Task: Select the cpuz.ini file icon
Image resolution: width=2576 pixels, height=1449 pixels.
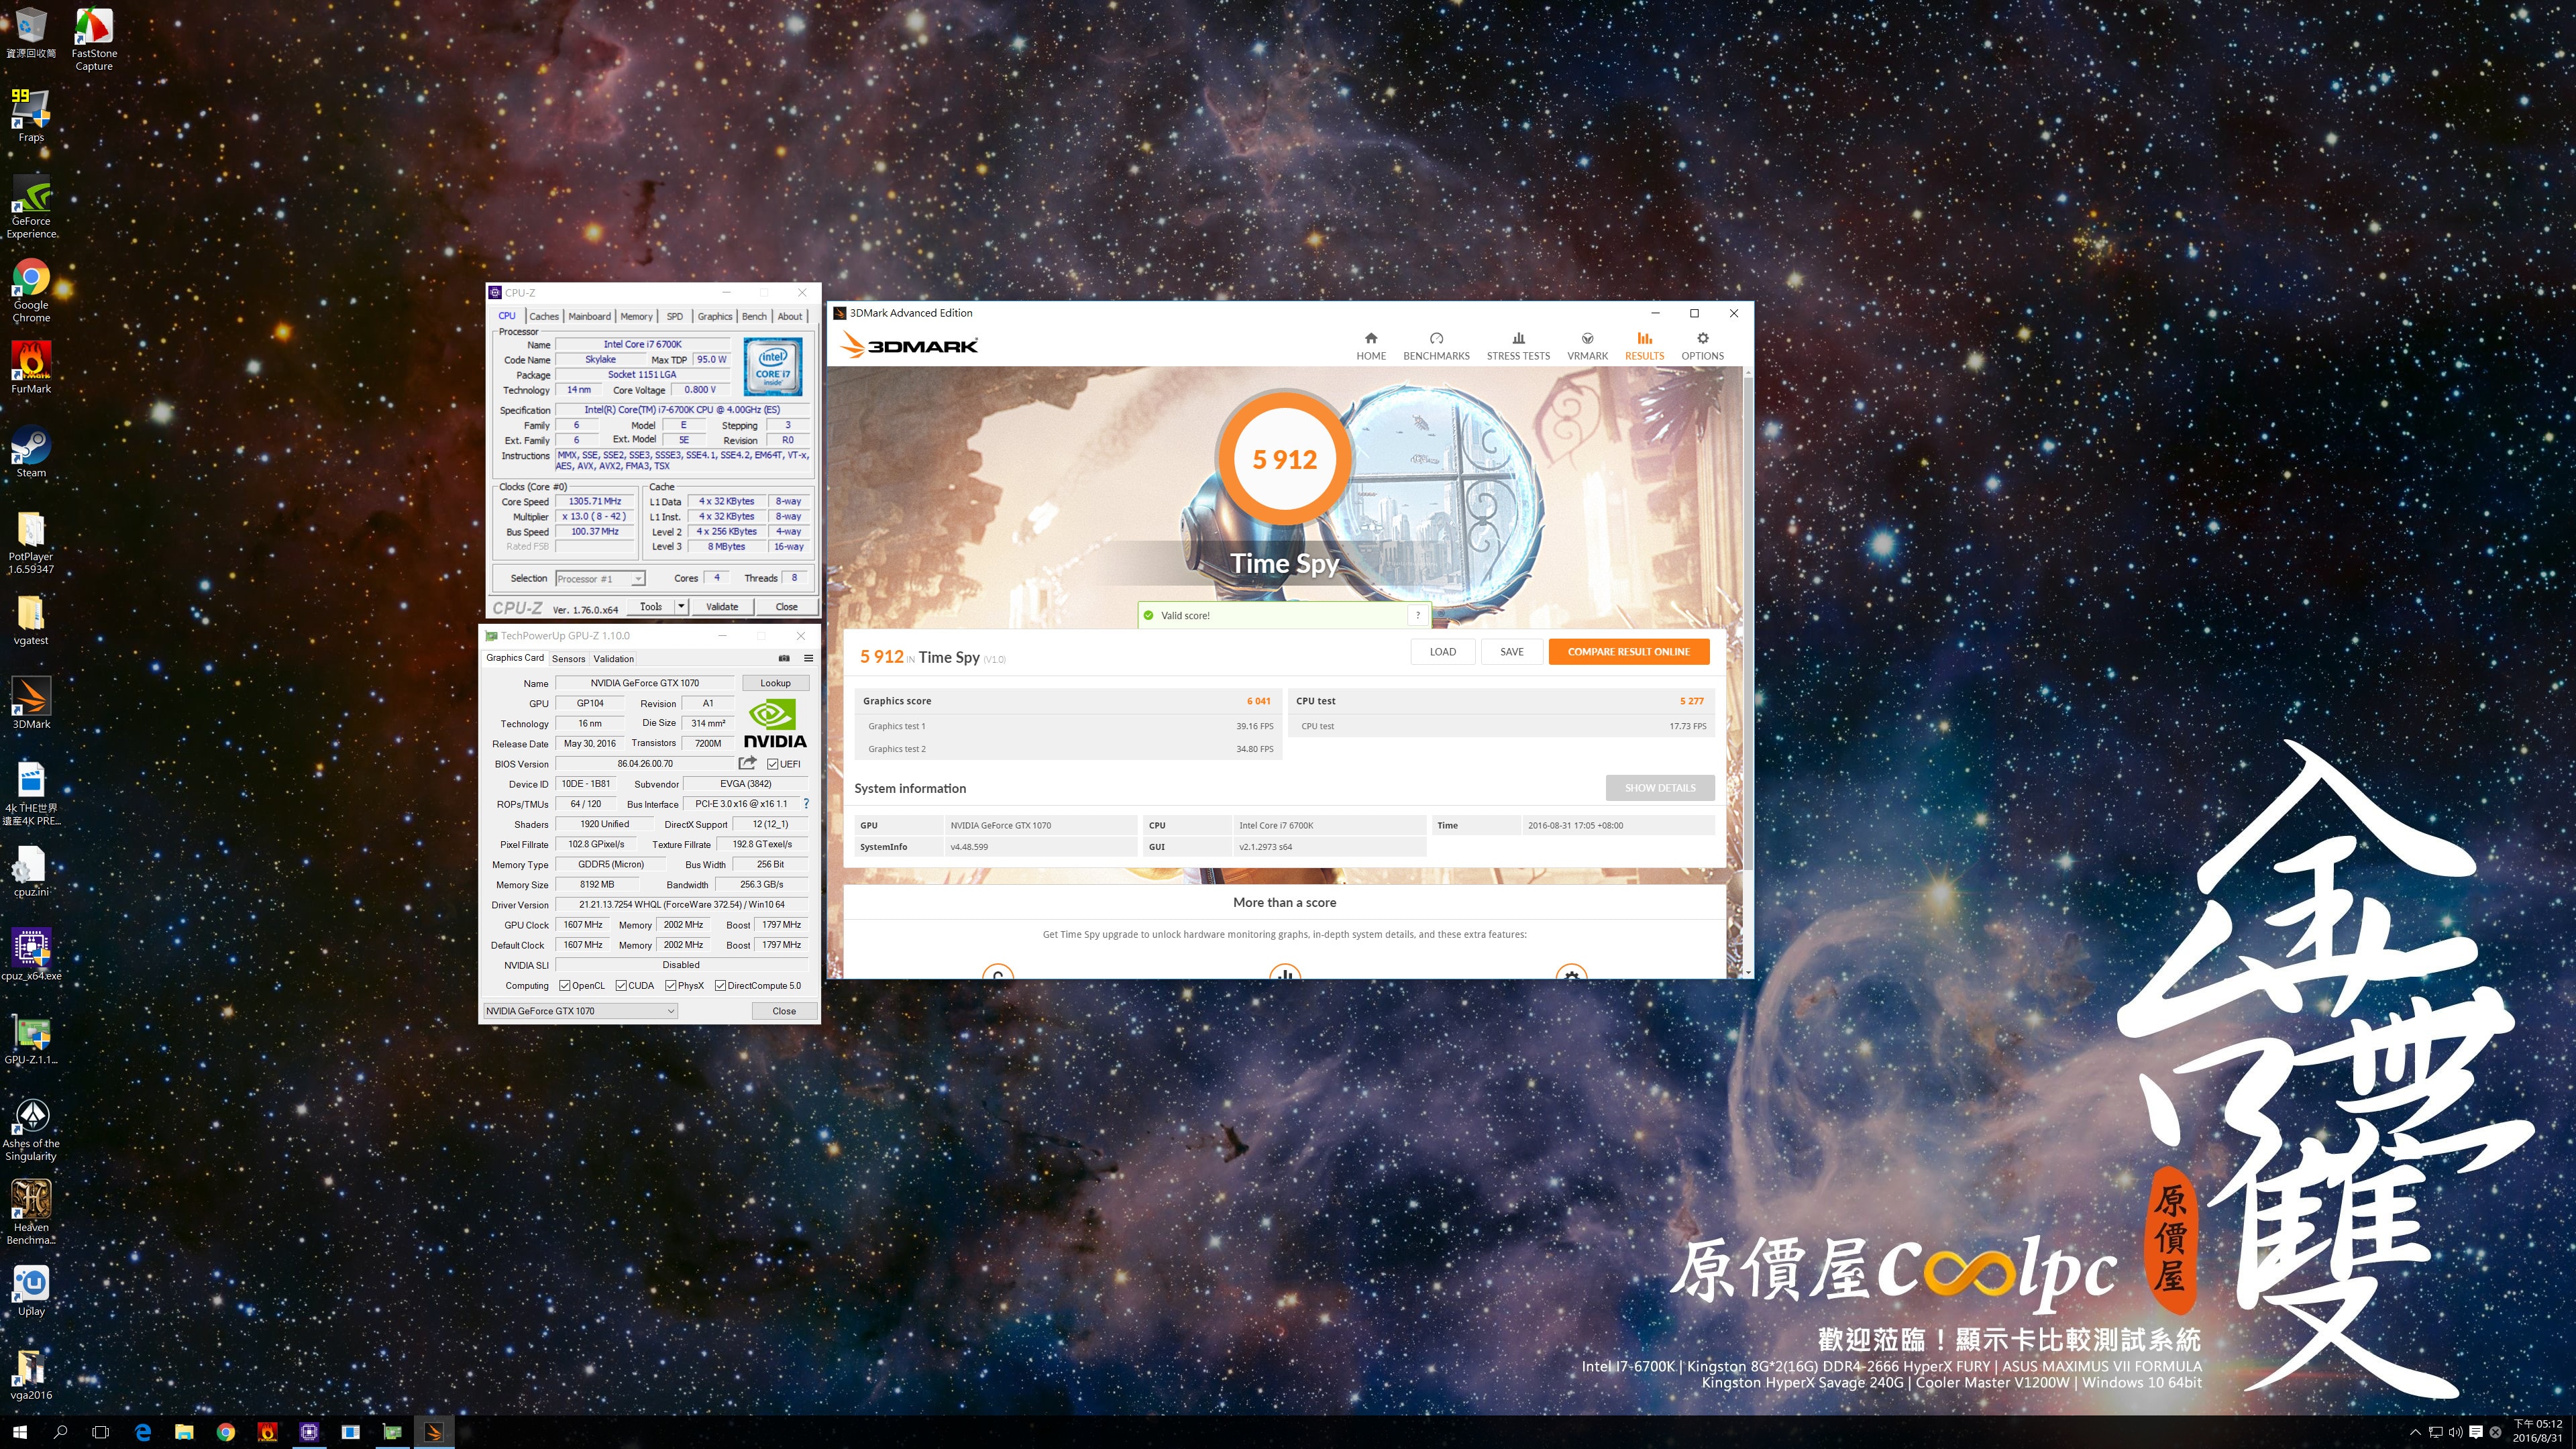Action: [x=31, y=871]
